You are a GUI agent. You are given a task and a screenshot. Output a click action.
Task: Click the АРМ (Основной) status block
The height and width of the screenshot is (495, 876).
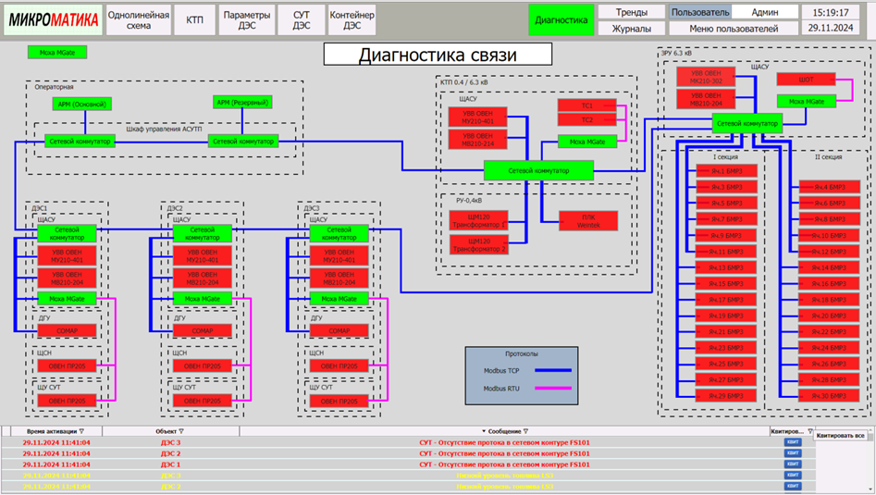[x=80, y=104]
